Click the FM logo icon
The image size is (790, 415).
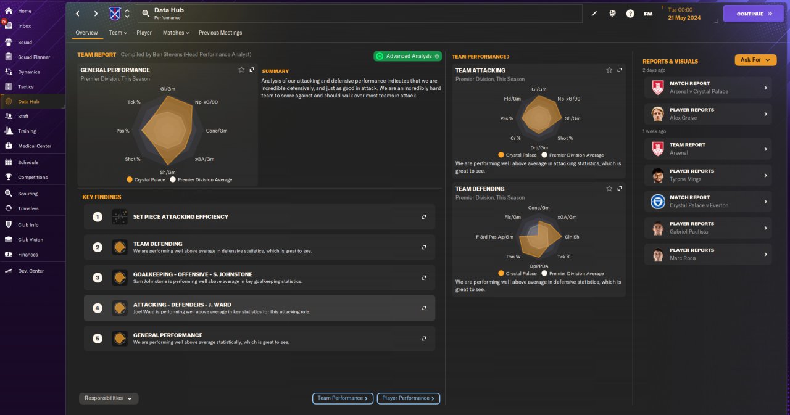pyautogui.click(x=648, y=14)
